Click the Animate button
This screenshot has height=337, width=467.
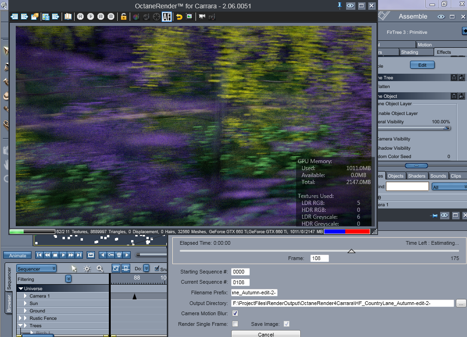click(18, 255)
